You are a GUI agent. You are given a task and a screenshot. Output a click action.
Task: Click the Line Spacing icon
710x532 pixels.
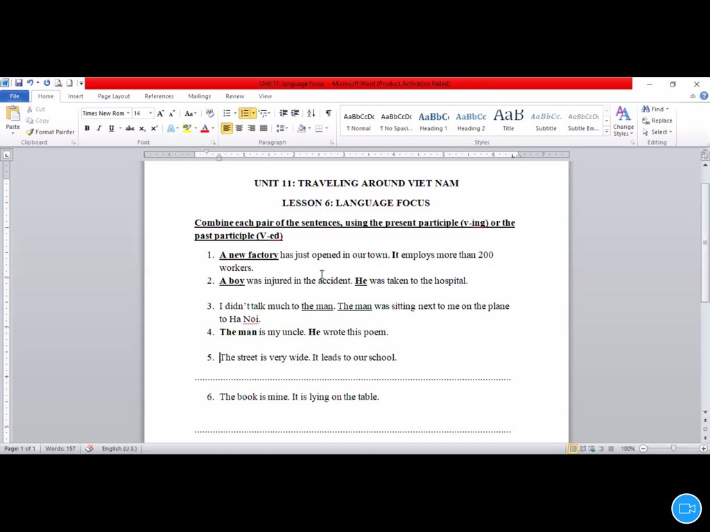(x=280, y=128)
